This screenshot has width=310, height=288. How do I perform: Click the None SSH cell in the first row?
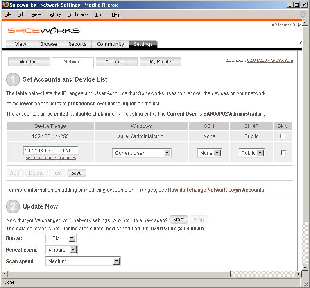(x=209, y=136)
